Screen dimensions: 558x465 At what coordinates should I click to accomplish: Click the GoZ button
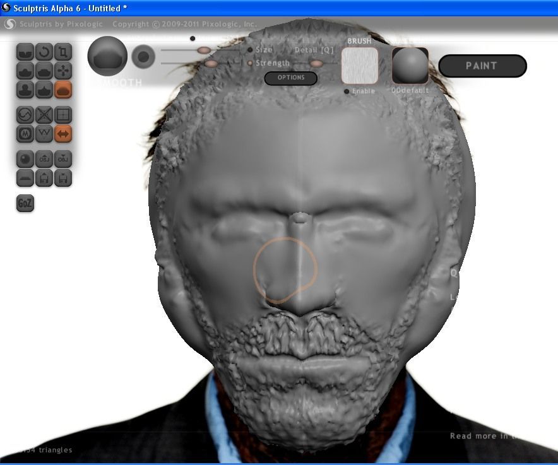pyautogui.click(x=24, y=203)
